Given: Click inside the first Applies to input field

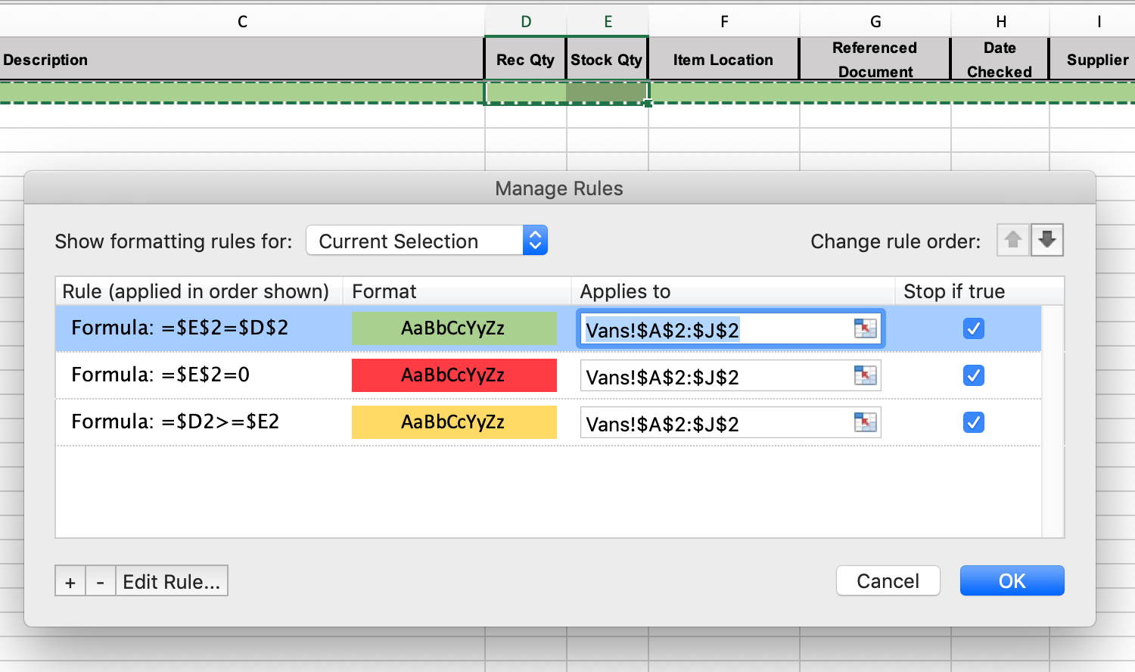Looking at the screenshot, I should click(719, 328).
